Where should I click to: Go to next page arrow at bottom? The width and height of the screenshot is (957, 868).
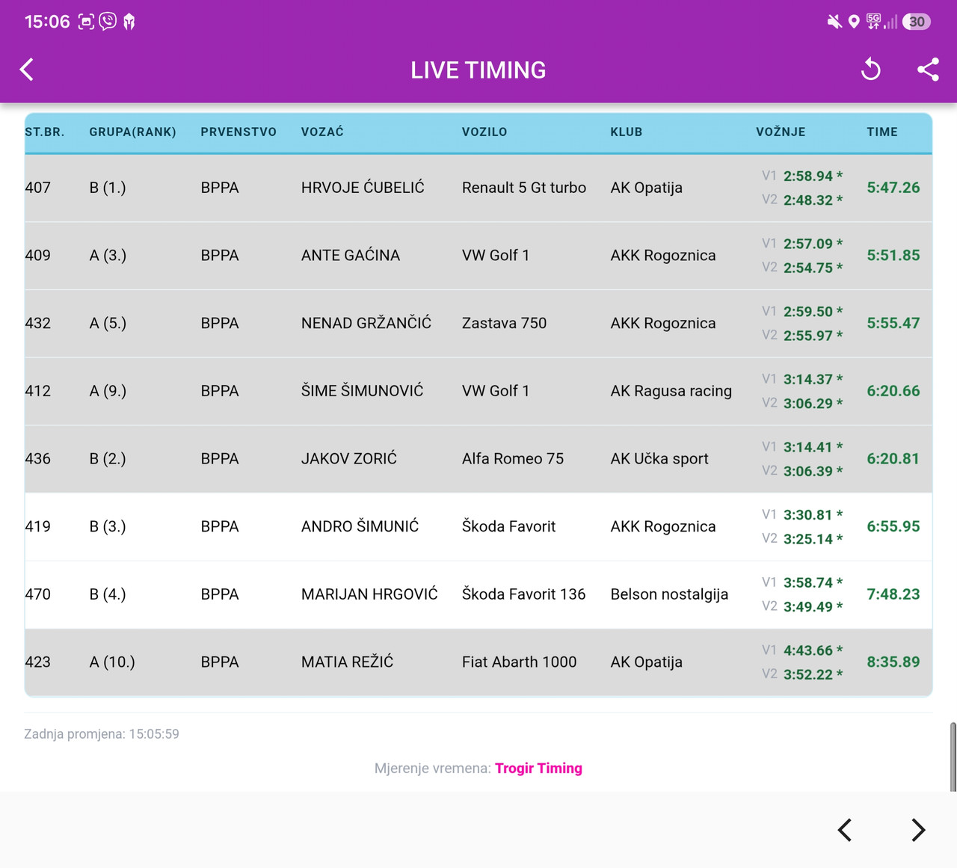coord(918,830)
